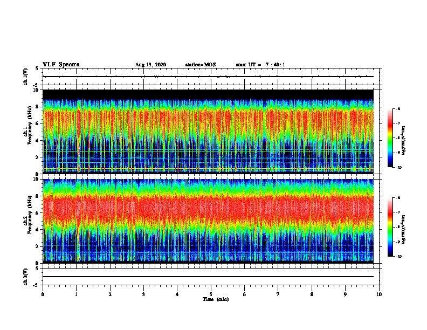Click the "ch.3(V)" axis label
427x330 pixels.
pos(26,277)
